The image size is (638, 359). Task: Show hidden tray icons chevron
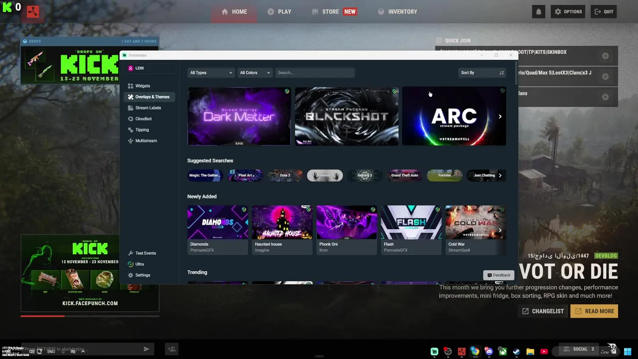click(x=83, y=352)
